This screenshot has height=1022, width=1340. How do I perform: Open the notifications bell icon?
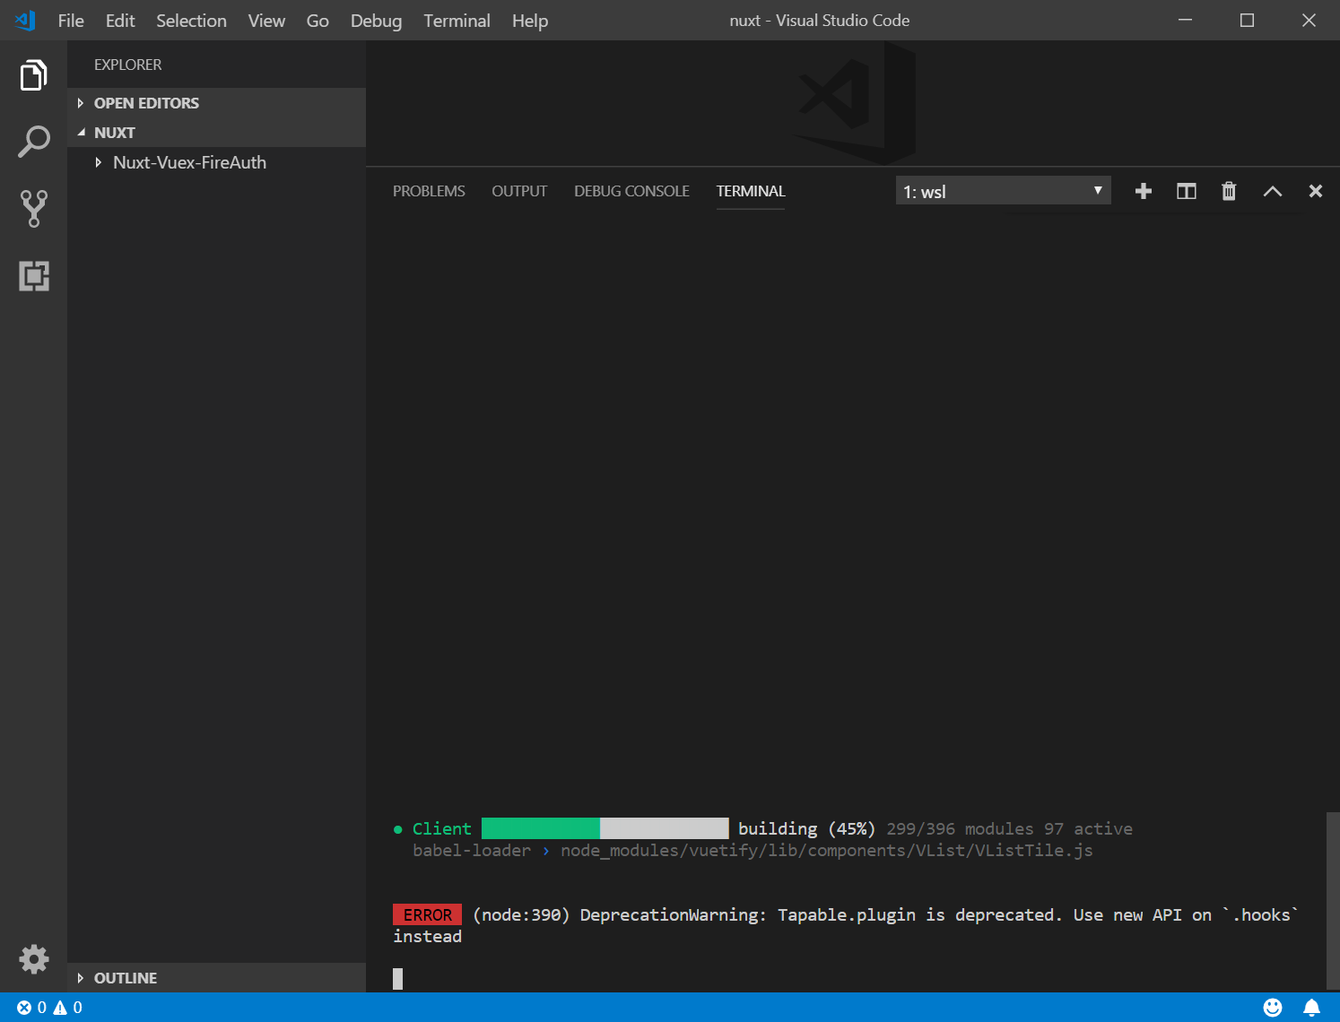[x=1311, y=1008]
